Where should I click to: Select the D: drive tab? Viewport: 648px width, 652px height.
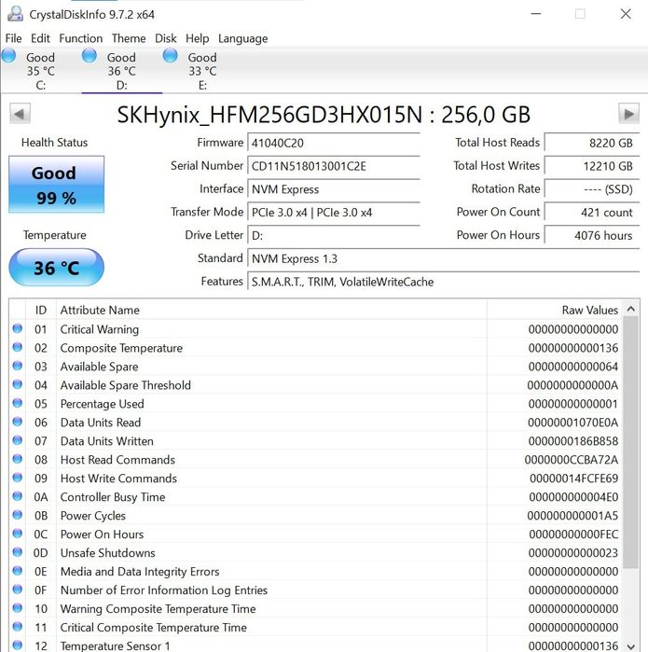coord(121,71)
